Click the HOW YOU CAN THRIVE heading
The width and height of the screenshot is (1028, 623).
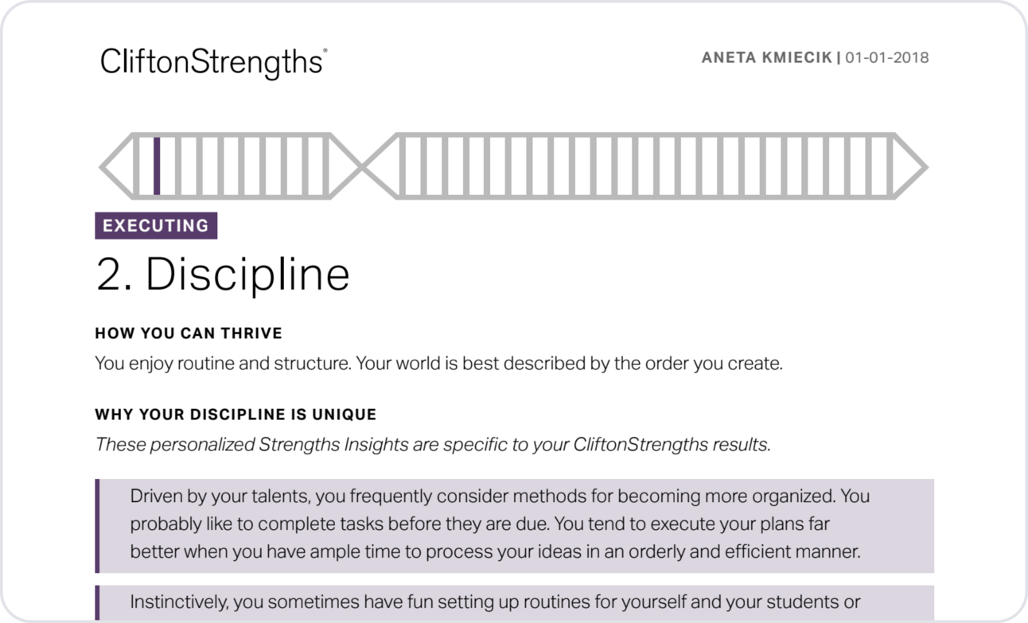(189, 333)
